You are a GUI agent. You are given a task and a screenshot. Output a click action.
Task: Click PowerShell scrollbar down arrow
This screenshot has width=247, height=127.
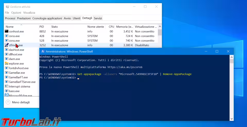[231, 119]
